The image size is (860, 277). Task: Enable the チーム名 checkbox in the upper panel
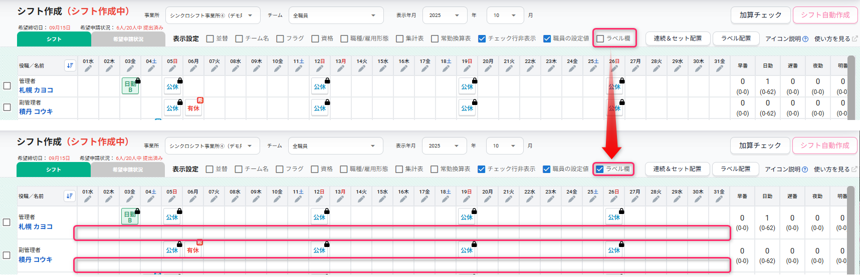[x=239, y=38]
